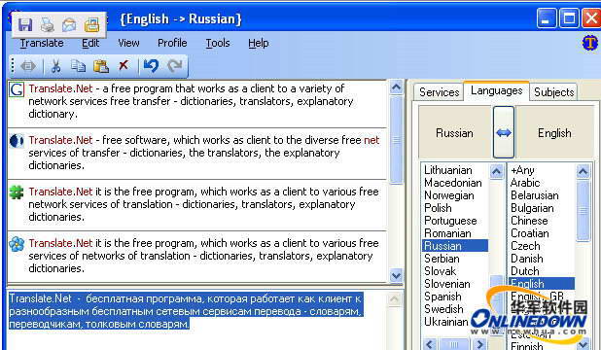Click left language list horizontal scroll-left arrow
This screenshot has width=601, height=350.
pyautogui.click(x=430, y=343)
